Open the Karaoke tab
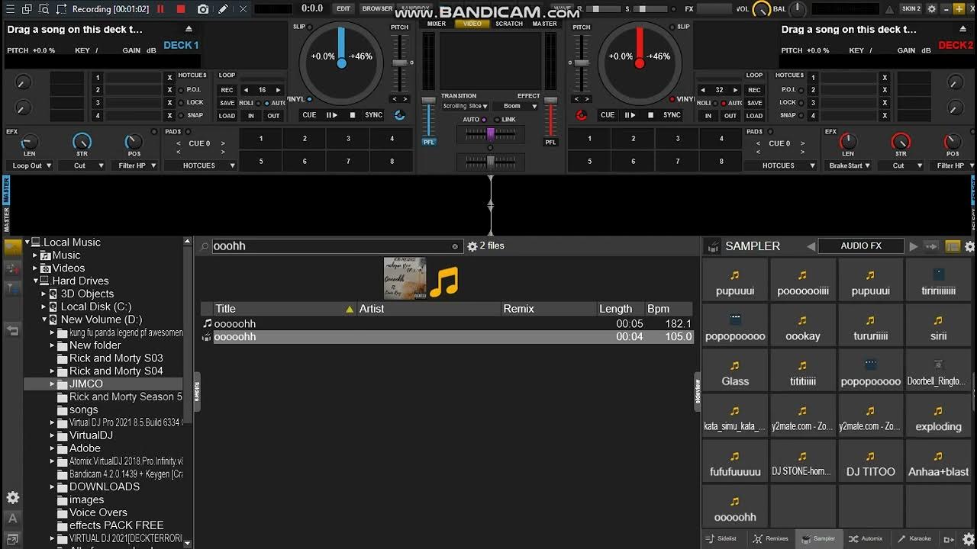Screen dimensions: 977x549 tap(914, 538)
